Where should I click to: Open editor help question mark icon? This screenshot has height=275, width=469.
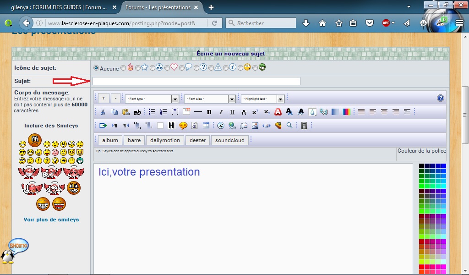pos(440,98)
